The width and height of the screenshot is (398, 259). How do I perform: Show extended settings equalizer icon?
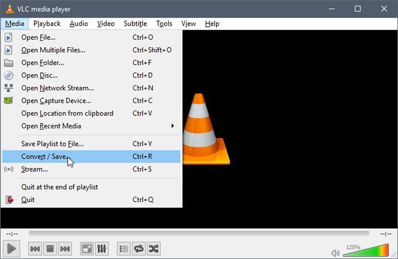pyautogui.click(x=102, y=249)
